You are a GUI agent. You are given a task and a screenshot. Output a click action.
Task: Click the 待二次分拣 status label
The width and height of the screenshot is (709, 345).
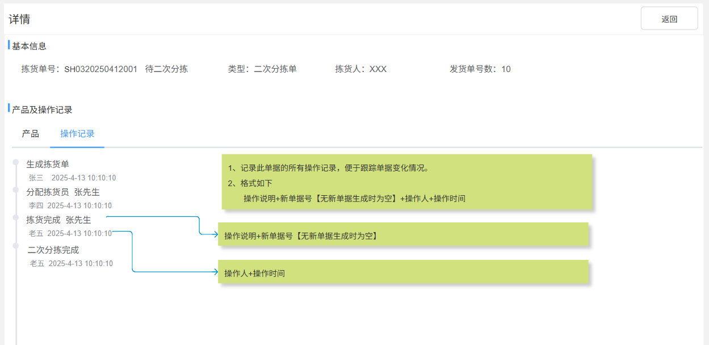click(x=166, y=69)
